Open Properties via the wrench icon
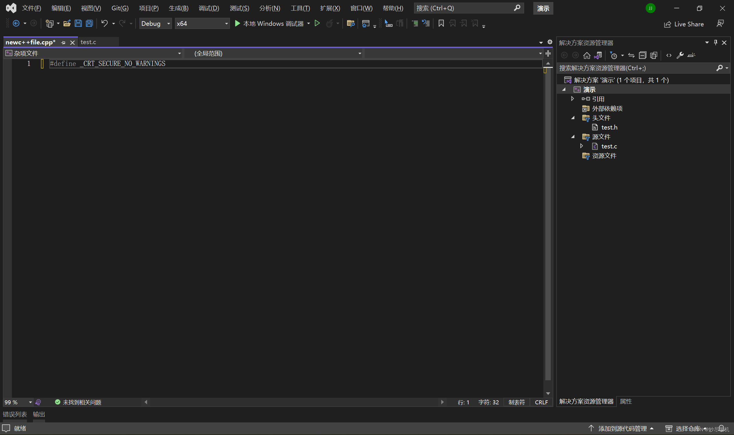Image resolution: width=734 pixels, height=435 pixels. tap(680, 55)
